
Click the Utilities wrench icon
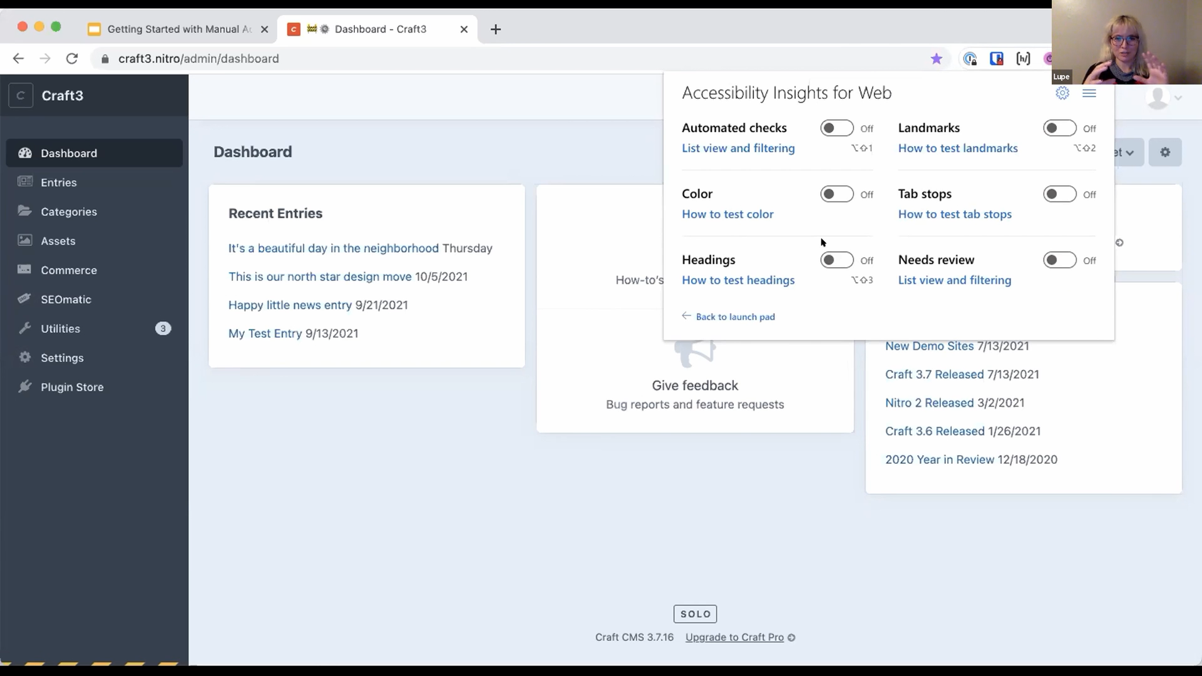25,328
